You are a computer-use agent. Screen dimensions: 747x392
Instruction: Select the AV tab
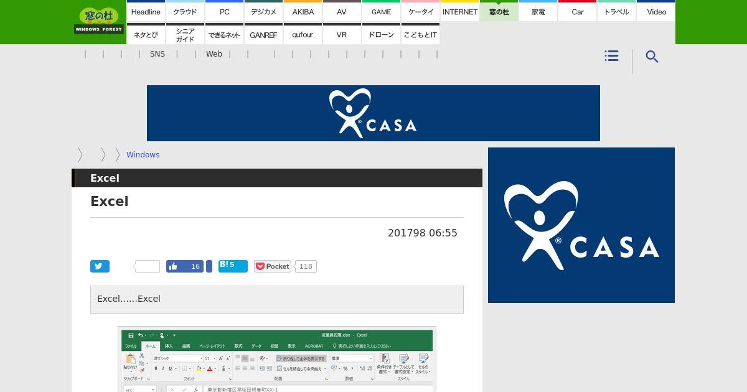pos(342,11)
